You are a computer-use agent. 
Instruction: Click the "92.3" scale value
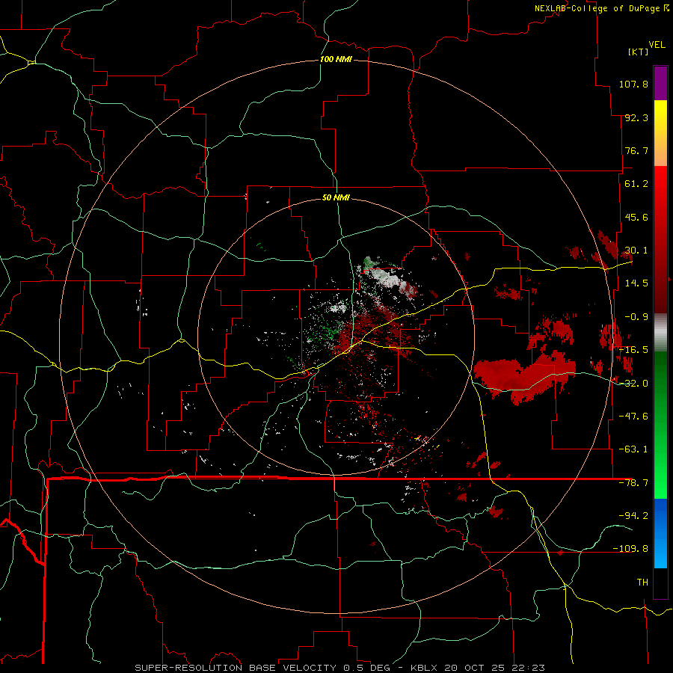click(636, 117)
